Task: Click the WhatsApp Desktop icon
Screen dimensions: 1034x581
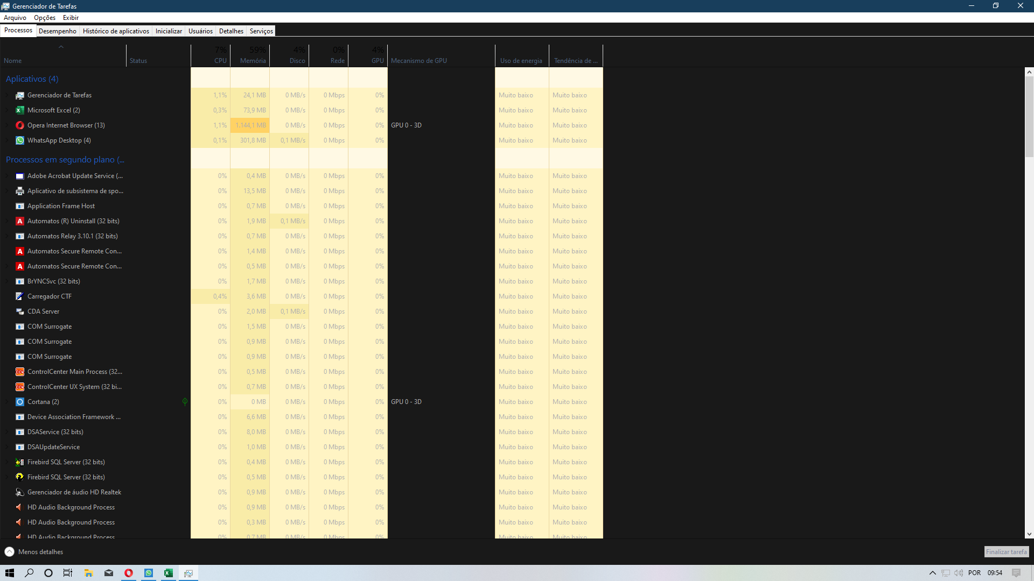Action: pos(19,140)
